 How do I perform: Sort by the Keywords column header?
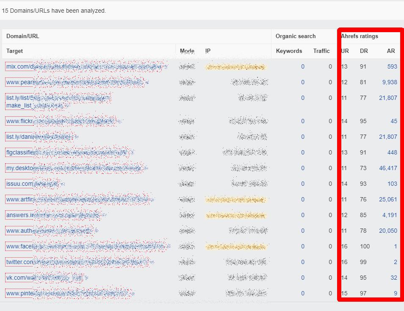[289, 51]
